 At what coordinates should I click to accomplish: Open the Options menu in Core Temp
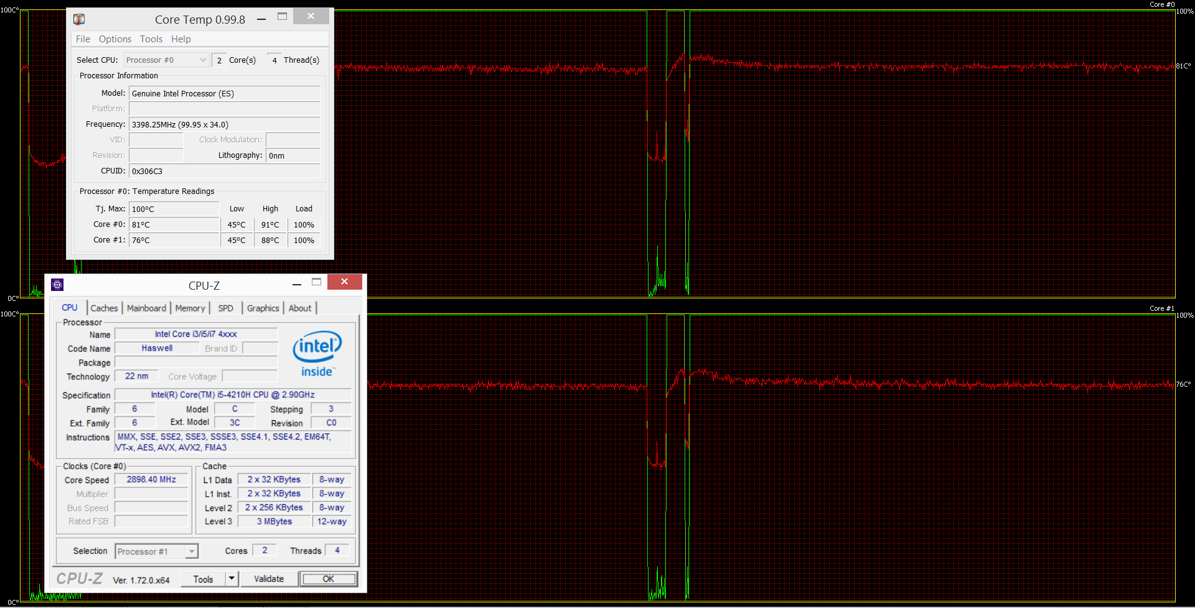click(115, 39)
